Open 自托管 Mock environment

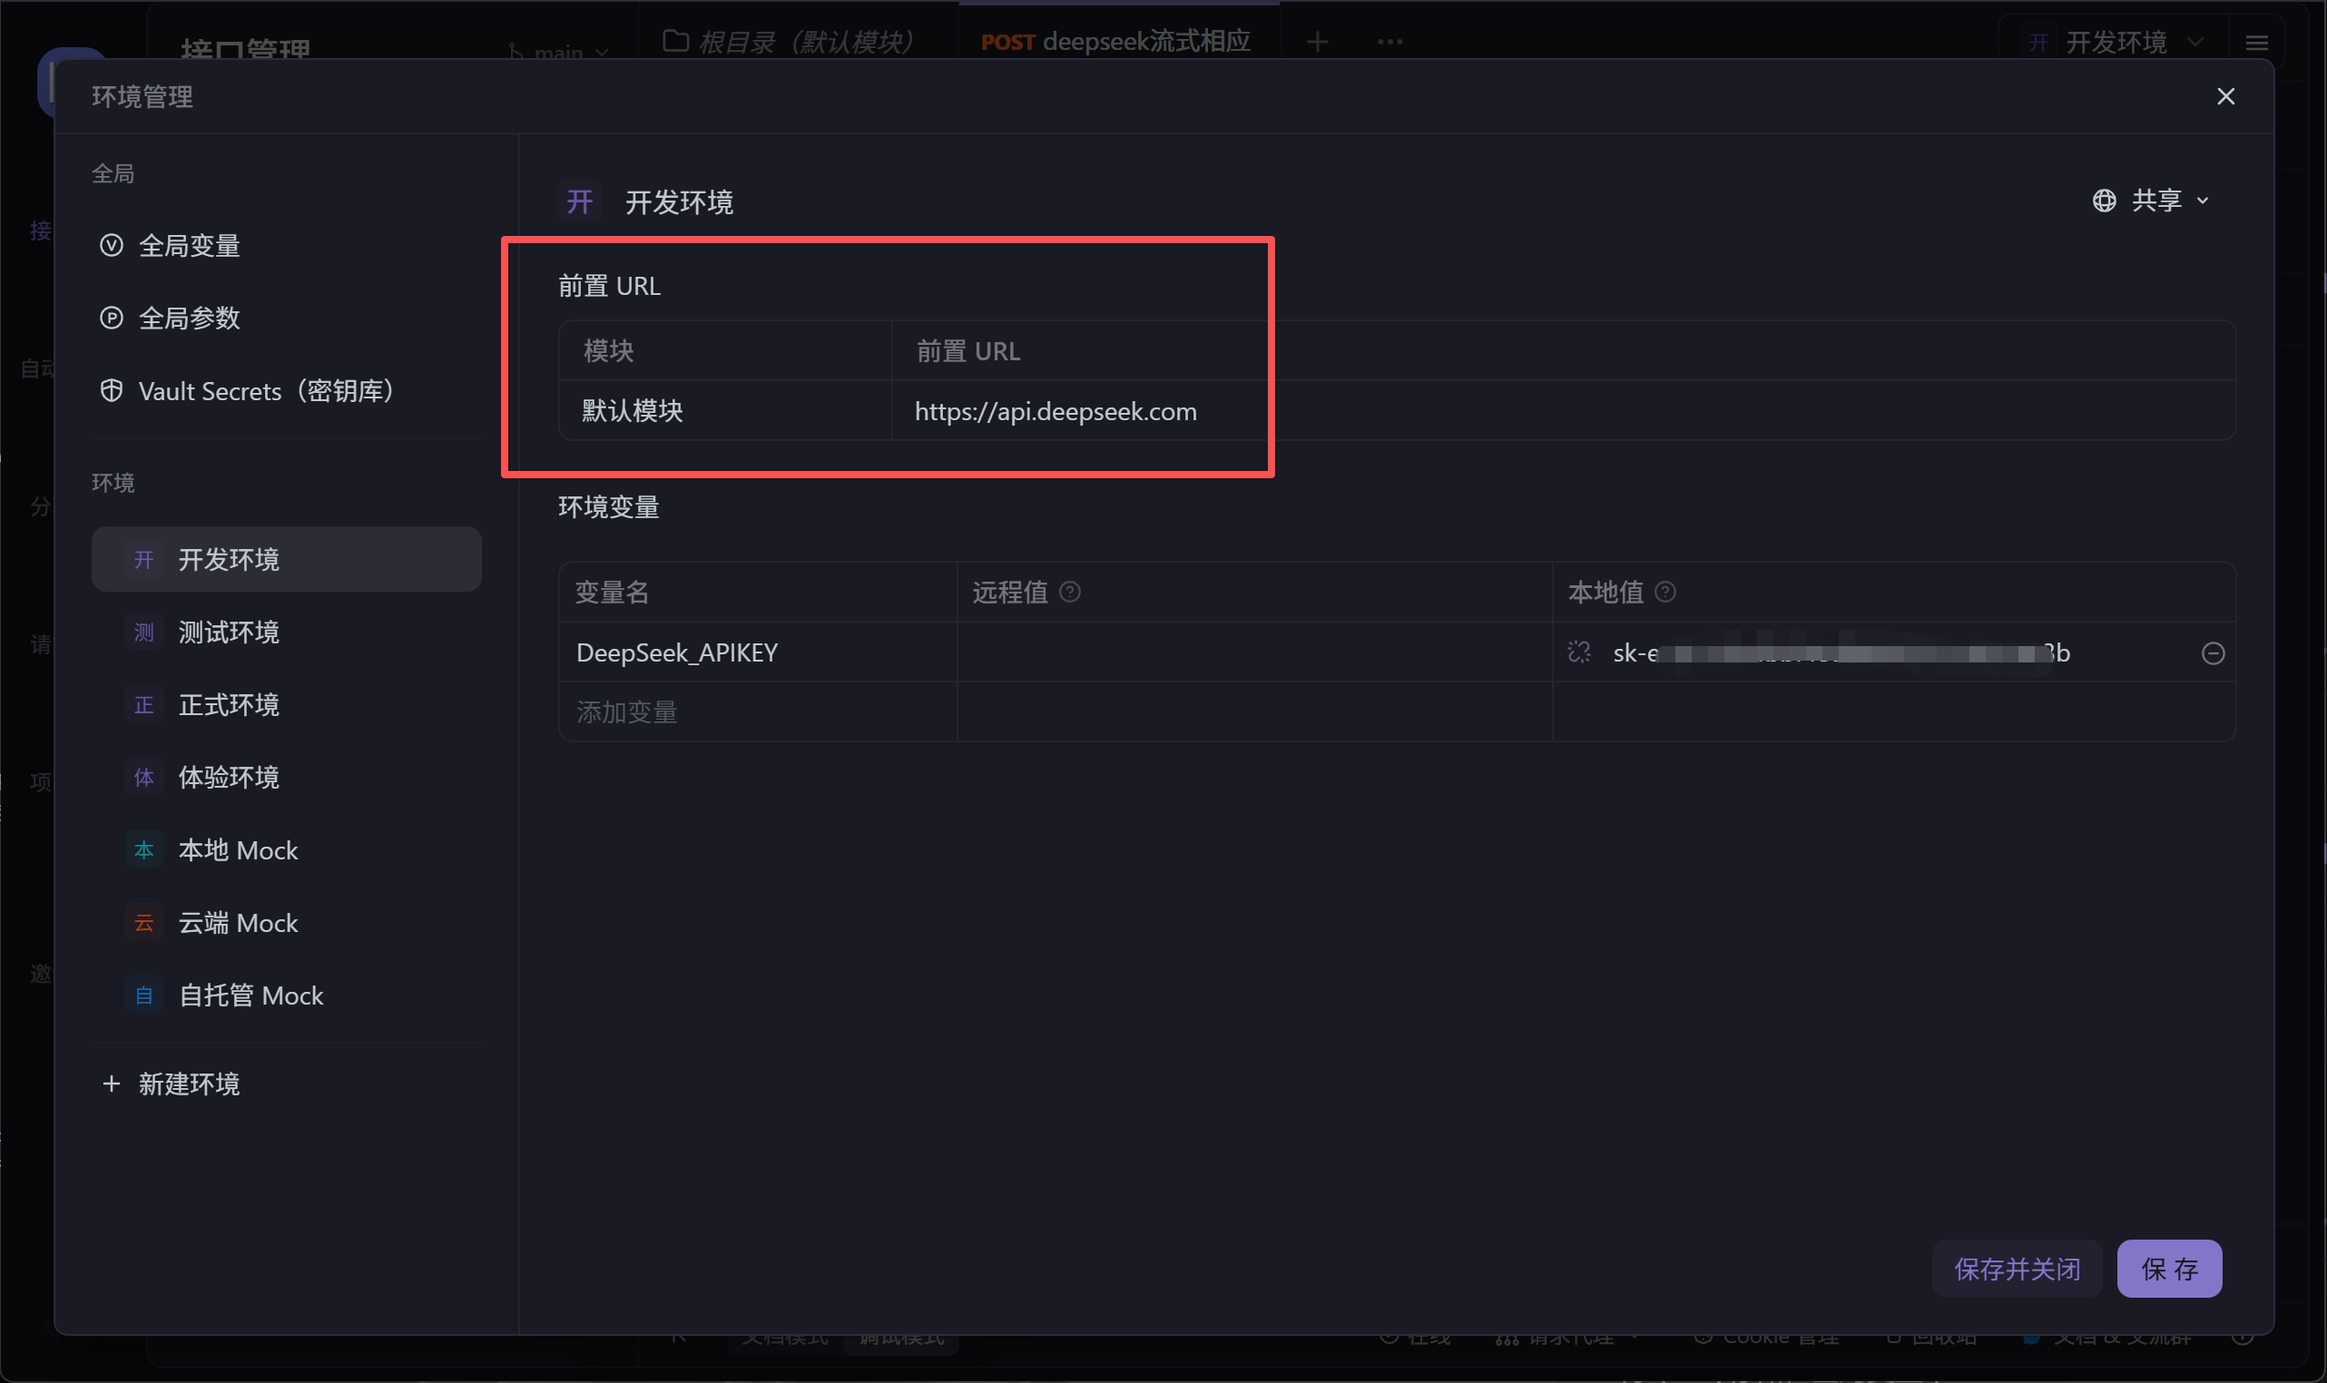(x=250, y=996)
